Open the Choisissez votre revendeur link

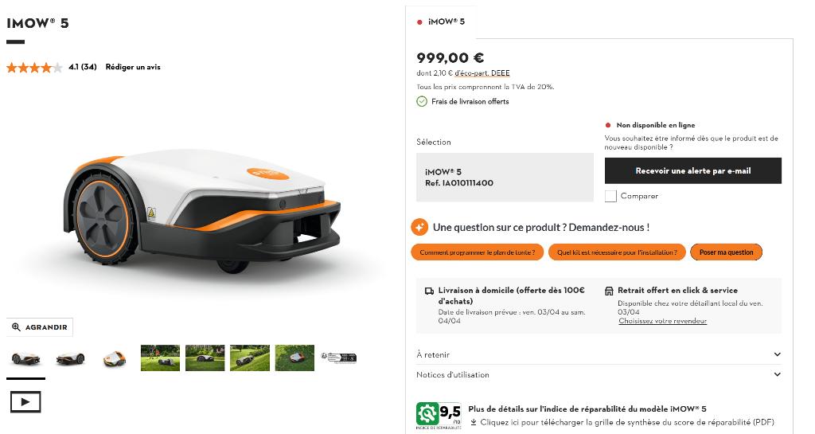[662, 321]
